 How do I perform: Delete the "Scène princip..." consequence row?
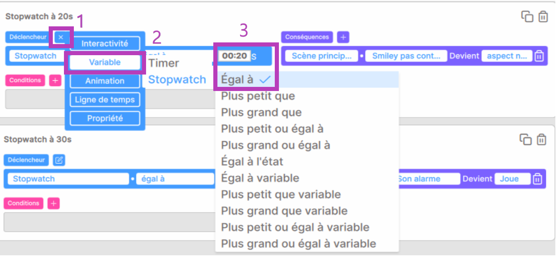pos(539,56)
